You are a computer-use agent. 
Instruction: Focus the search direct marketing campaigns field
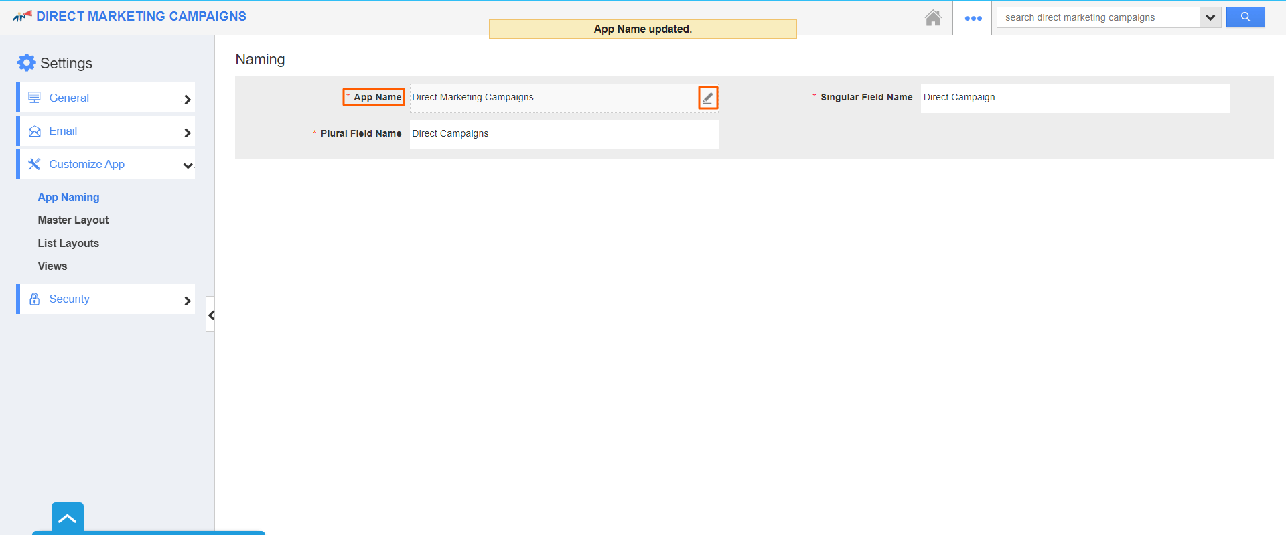tap(1098, 17)
